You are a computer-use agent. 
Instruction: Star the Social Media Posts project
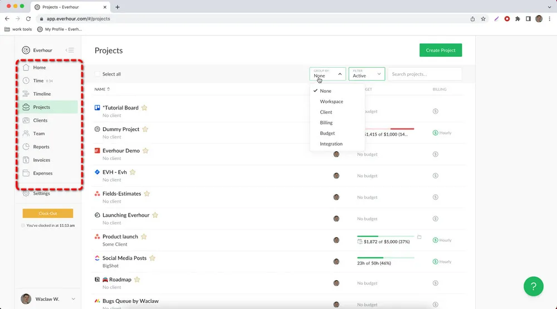[x=152, y=258]
